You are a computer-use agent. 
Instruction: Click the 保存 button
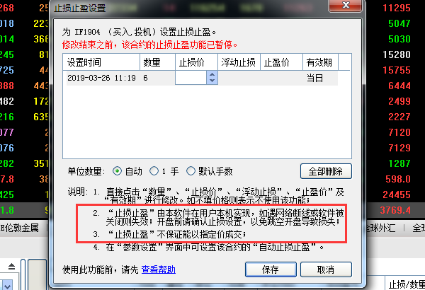tap(271, 269)
